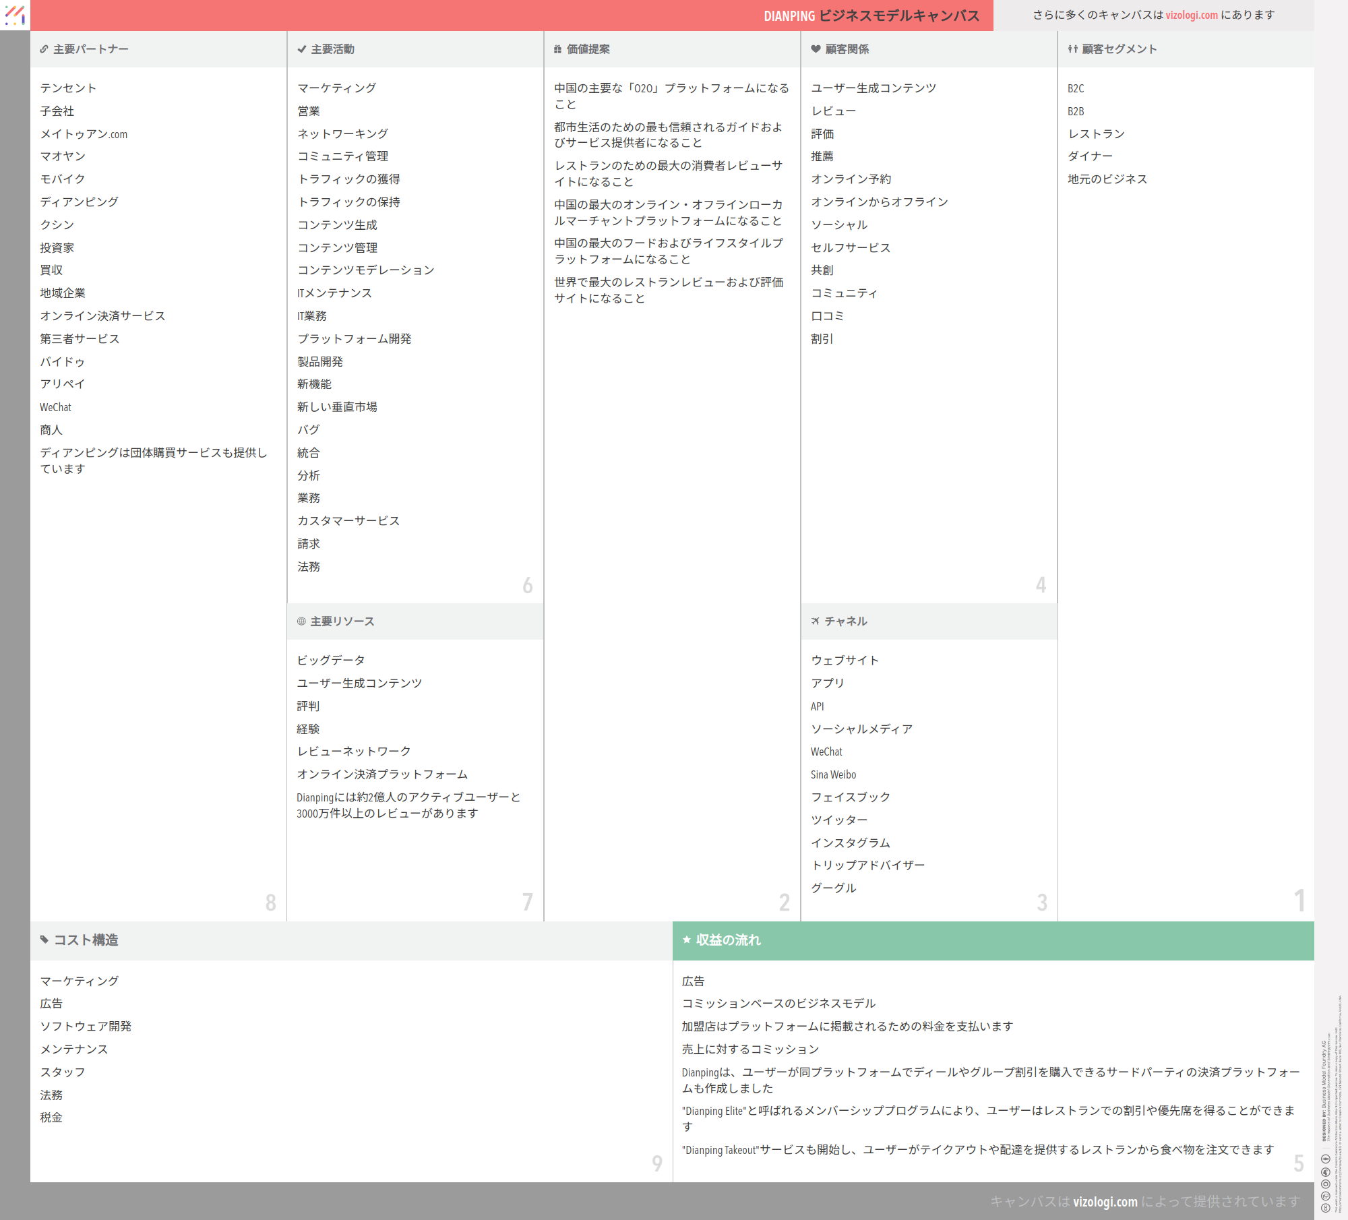This screenshot has height=1220, width=1348.
Task: Click the link icon beside 主要パートナー
Action: click(44, 49)
